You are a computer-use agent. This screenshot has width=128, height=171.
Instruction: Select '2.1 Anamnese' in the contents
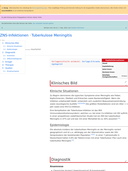click(x=9, y=56)
